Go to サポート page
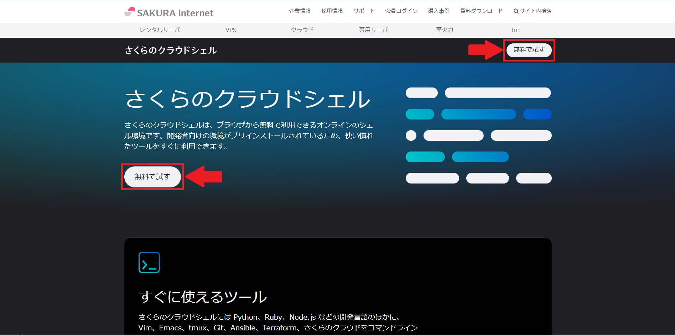 (x=364, y=11)
